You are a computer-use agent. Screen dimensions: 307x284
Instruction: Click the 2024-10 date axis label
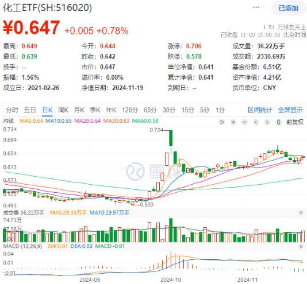171,280
